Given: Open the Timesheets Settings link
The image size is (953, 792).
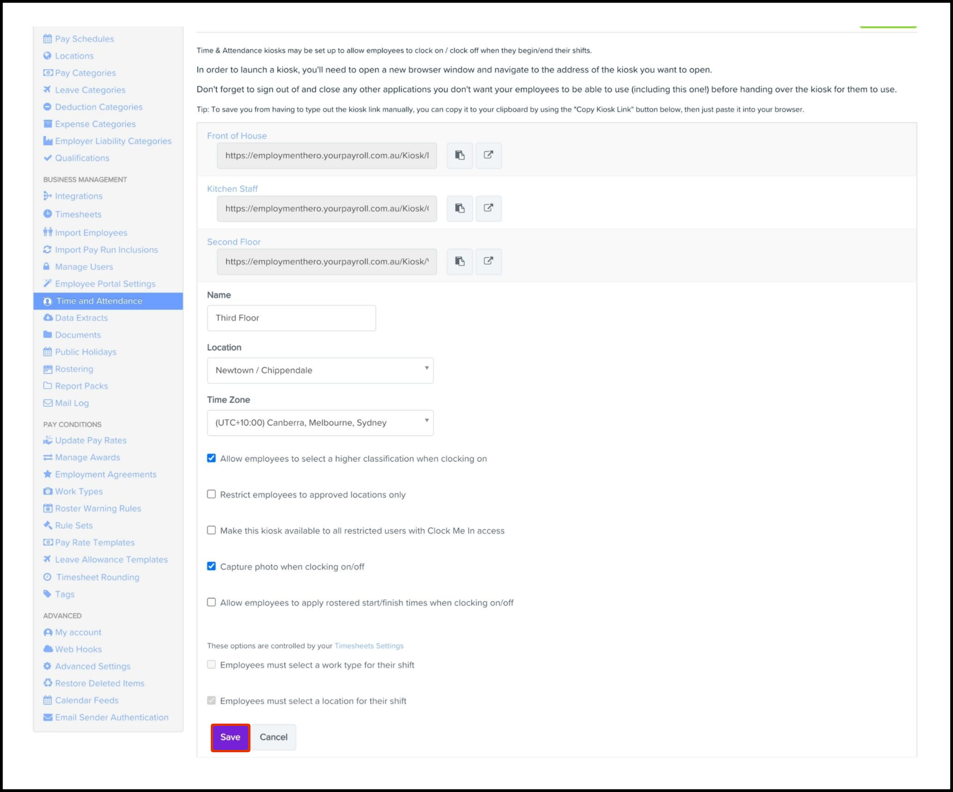Looking at the screenshot, I should (369, 646).
